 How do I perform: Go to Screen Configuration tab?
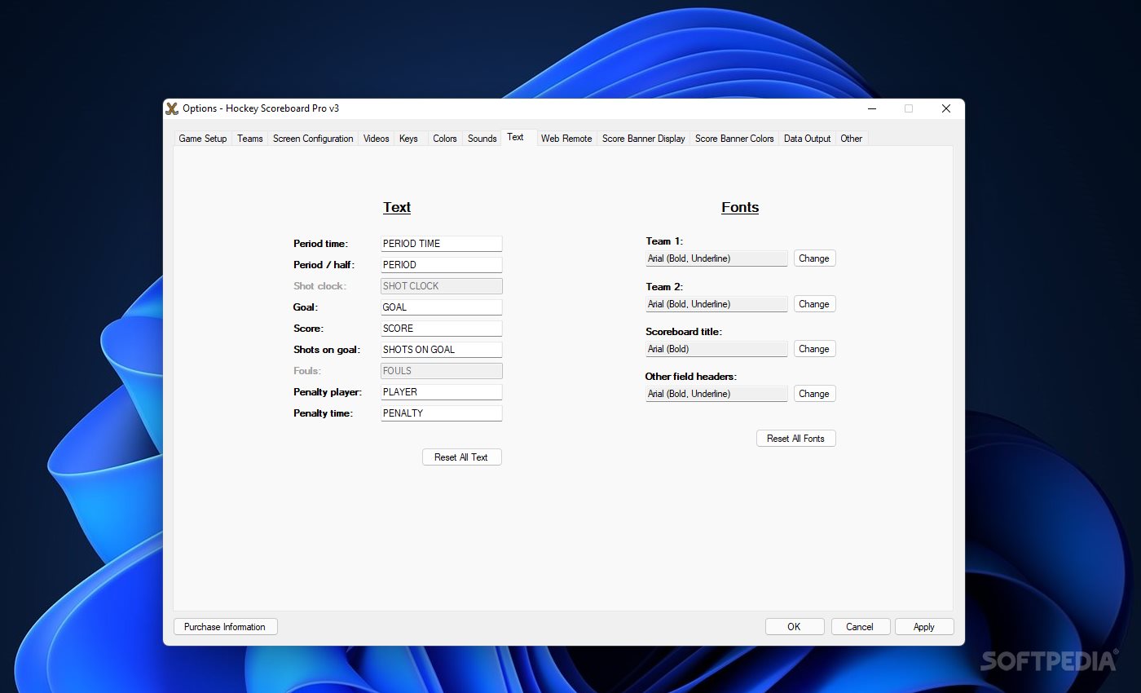313,139
